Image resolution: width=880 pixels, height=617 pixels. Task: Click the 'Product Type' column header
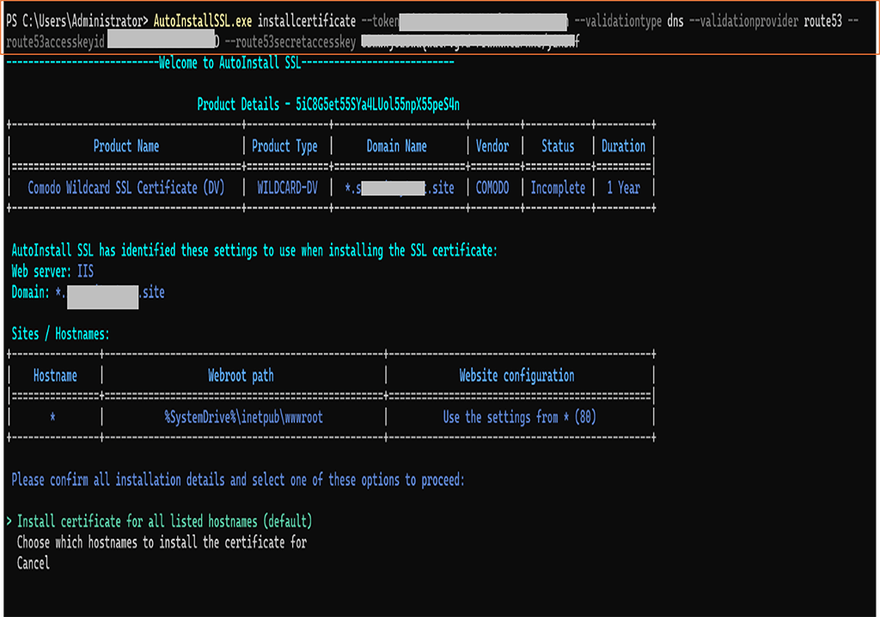point(284,146)
